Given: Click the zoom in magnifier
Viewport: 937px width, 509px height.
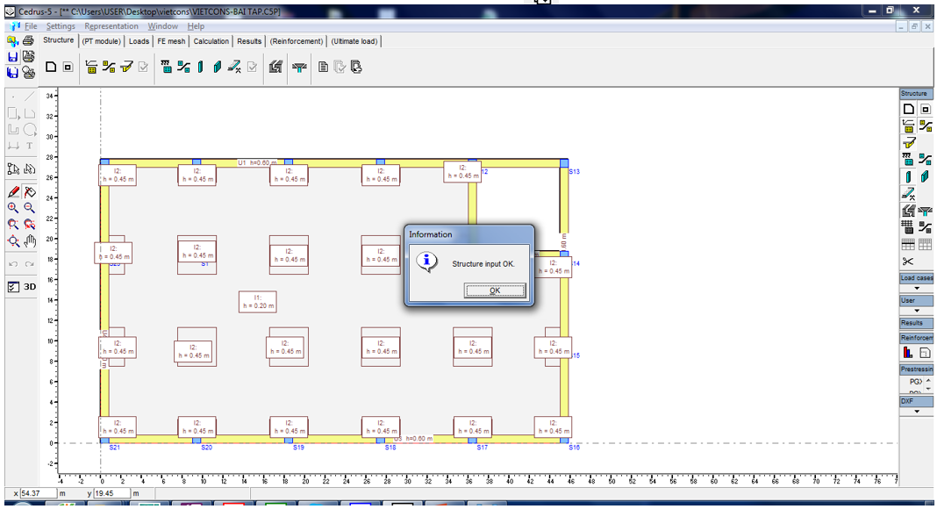Looking at the screenshot, I should (12, 208).
